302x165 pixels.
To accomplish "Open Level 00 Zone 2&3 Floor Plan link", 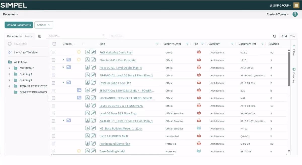I will [x=118, y=113].
